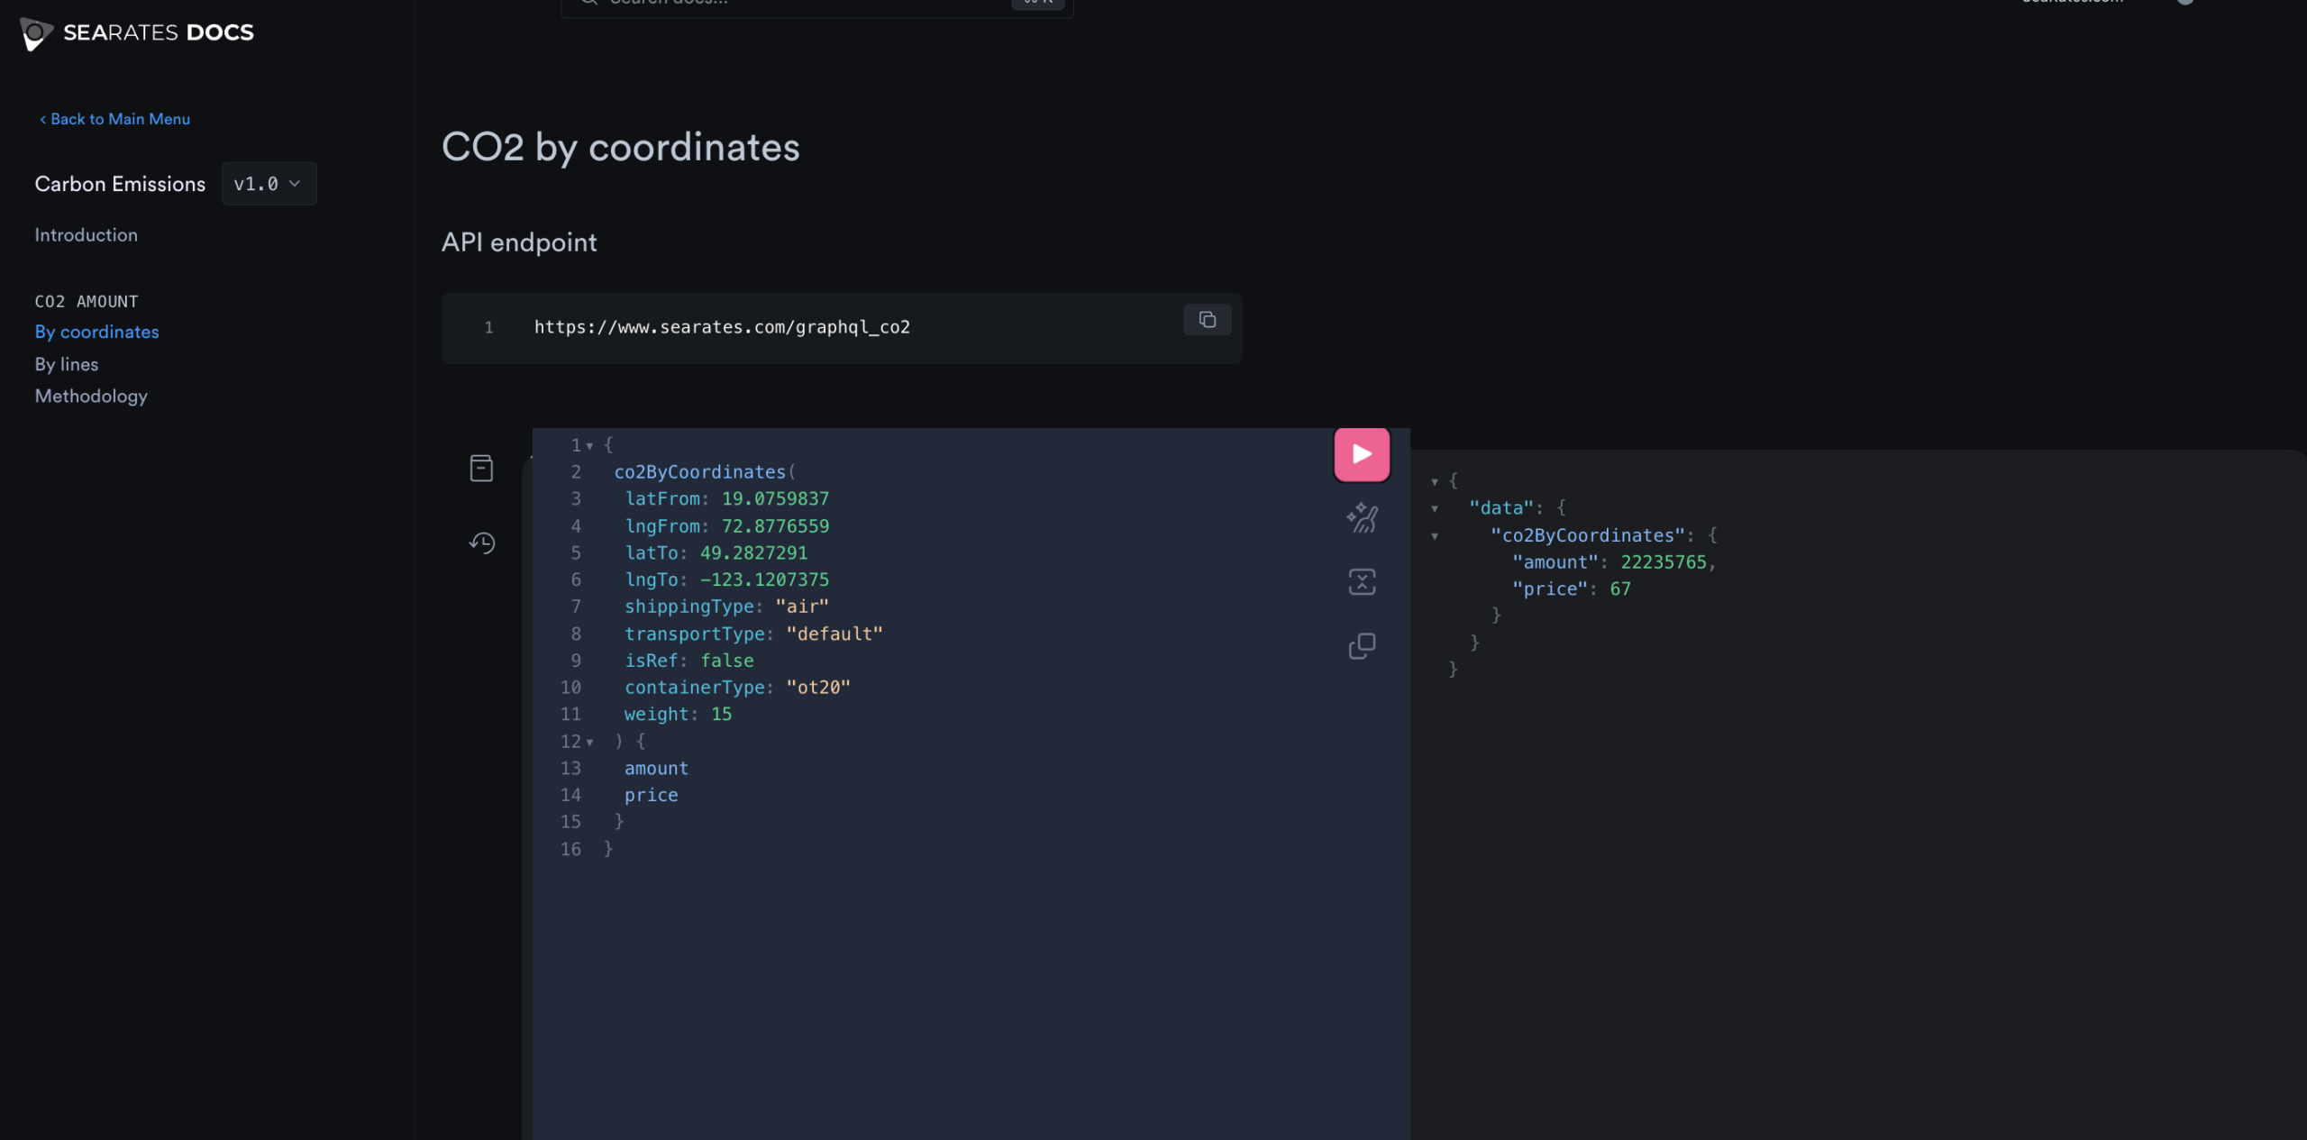Collapse the "co2ByCoordinates" response object
The width and height of the screenshot is (2307, 1140).
tap(1435, 536)
